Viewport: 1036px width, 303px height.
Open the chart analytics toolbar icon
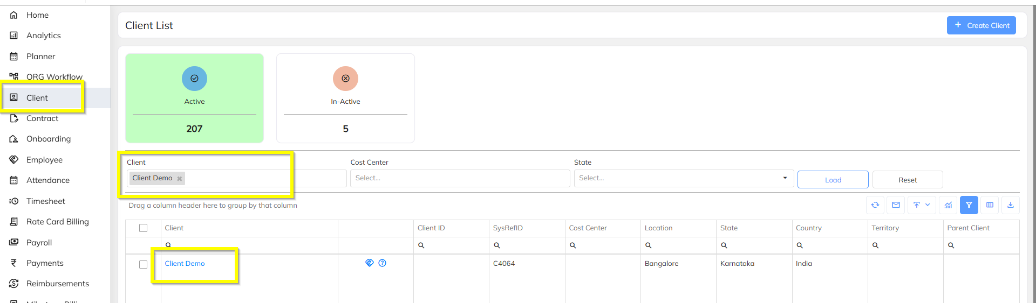948,205
